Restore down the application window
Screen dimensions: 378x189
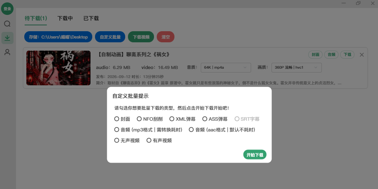358,3
